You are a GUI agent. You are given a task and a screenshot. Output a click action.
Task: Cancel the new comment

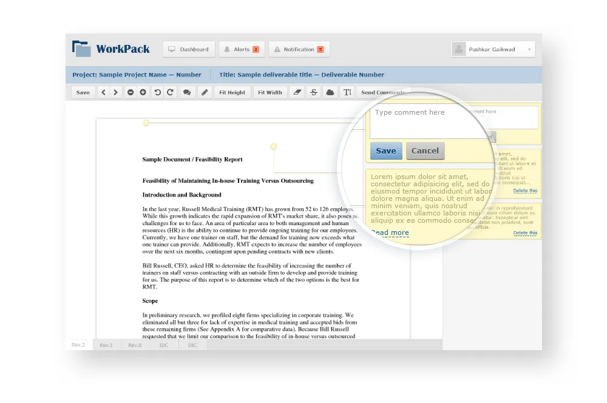point(425,151)
